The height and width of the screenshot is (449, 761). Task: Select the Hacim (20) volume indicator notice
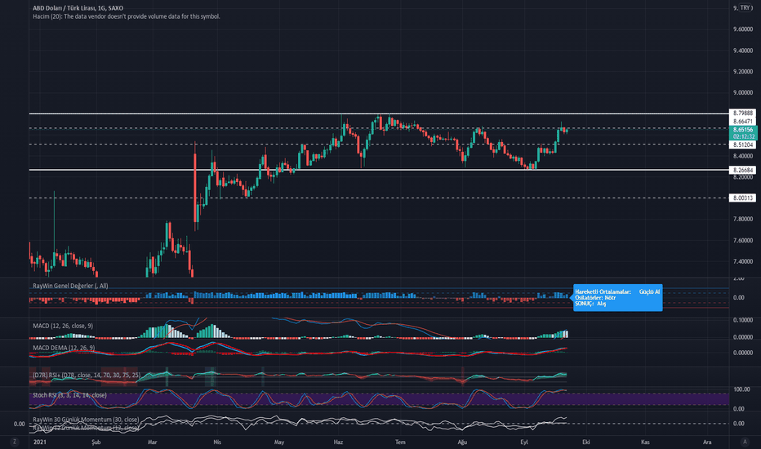[127, 16]
